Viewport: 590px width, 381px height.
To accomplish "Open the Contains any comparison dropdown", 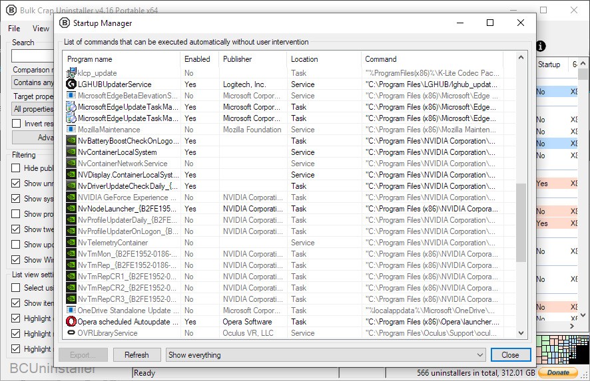I will tap(33, 82).
